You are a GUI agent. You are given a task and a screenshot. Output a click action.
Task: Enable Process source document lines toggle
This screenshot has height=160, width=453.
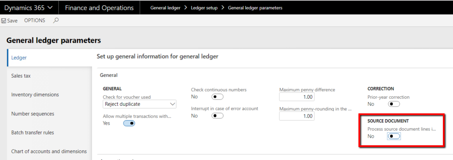pos(394,136)
